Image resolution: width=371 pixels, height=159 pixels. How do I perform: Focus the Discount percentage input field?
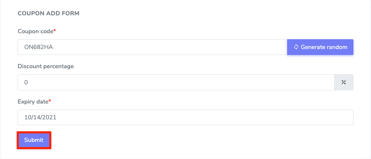176,82
